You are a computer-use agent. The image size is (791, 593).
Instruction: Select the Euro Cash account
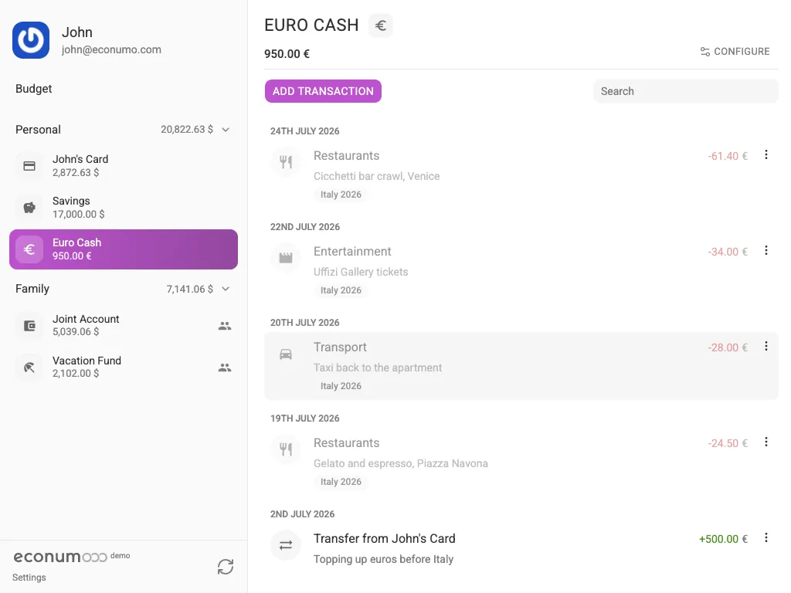pyautogui.click(x=124, y=249)
